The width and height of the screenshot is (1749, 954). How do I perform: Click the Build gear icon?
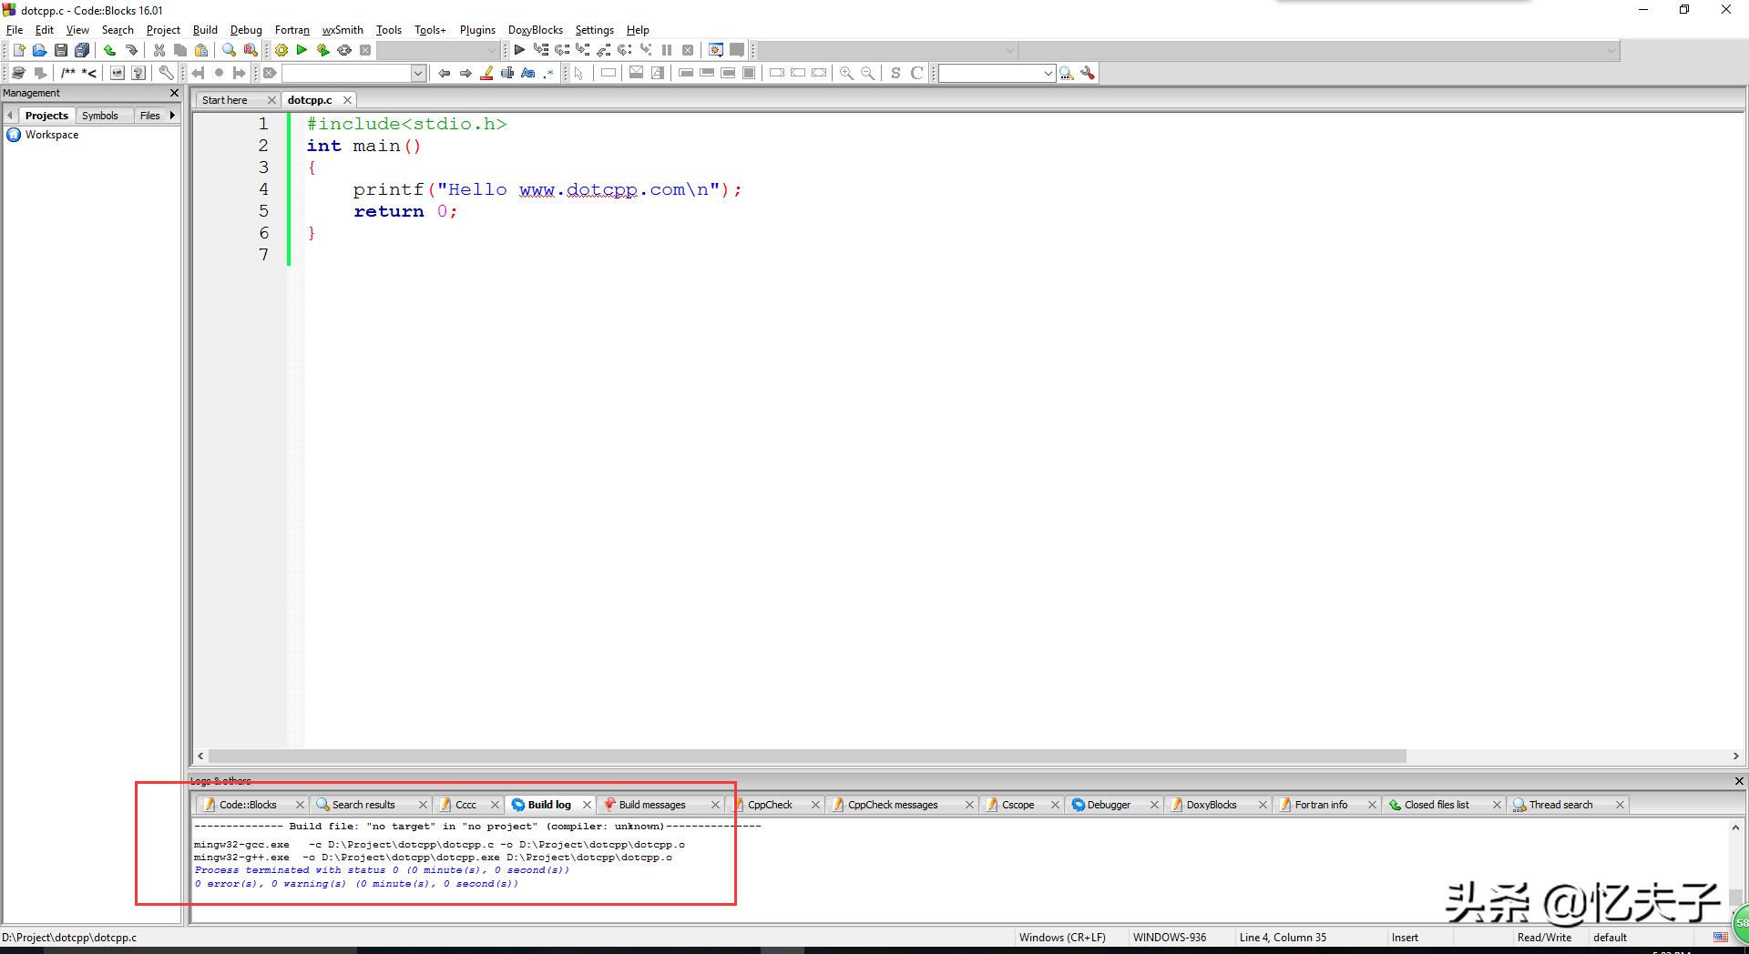click(281, 51)
